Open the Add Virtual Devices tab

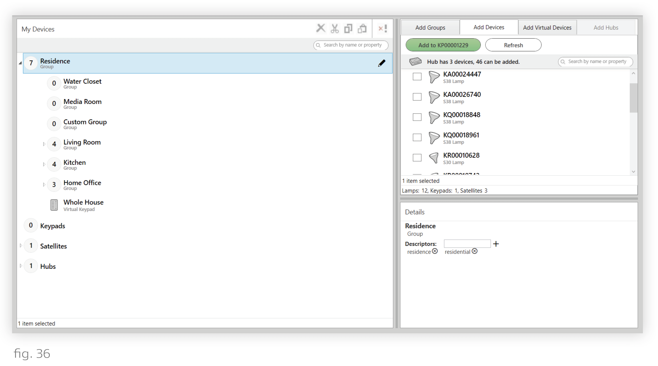pyautogui.click(x=547, y=28)
